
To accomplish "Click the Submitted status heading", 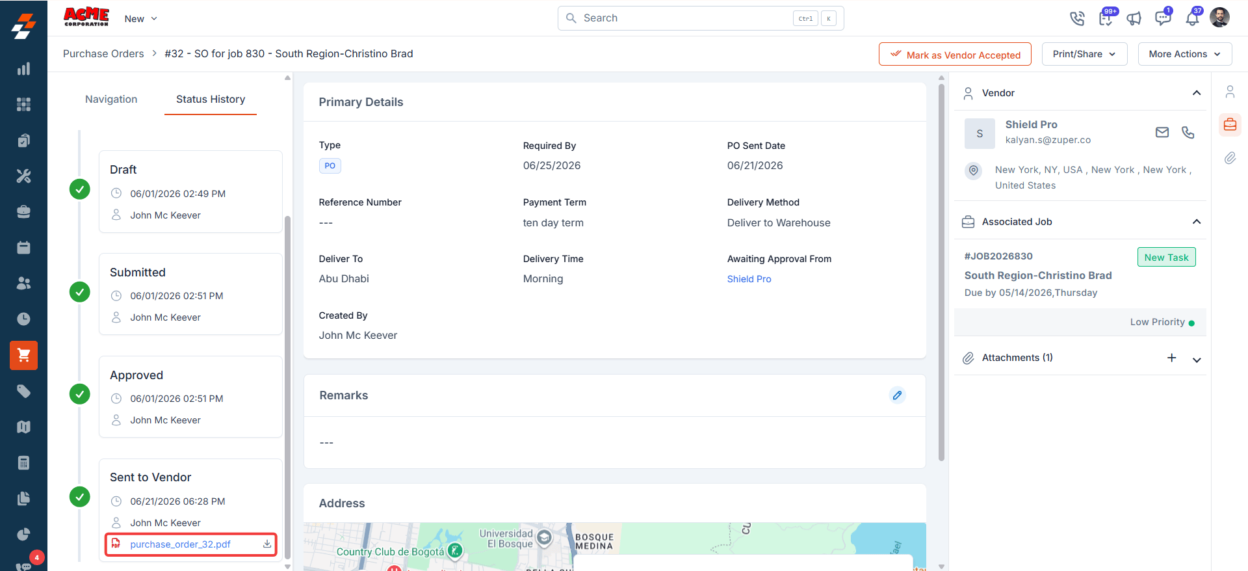I will click(138, 272).
